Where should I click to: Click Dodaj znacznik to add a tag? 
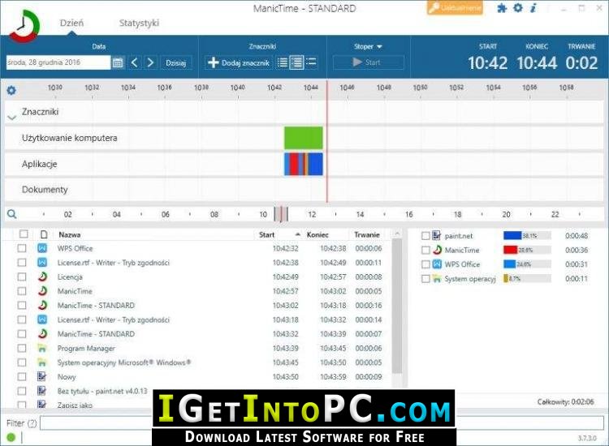click(239, 62)
